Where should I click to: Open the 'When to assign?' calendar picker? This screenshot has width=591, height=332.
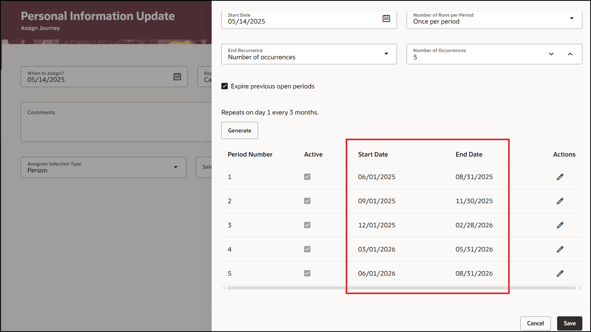[177, 76]
